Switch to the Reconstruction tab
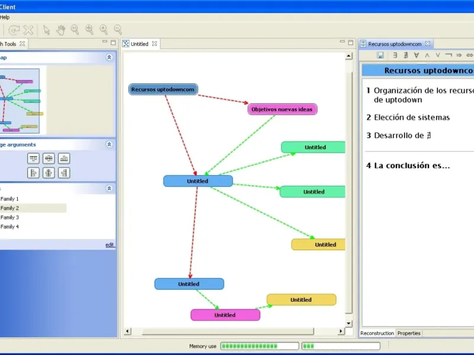474x355 pixels. point(377,333)
